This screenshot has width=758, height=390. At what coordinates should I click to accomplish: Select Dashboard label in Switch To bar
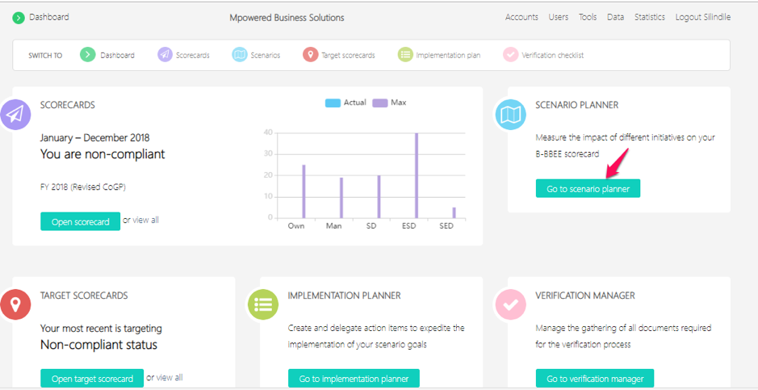[118, 55]
